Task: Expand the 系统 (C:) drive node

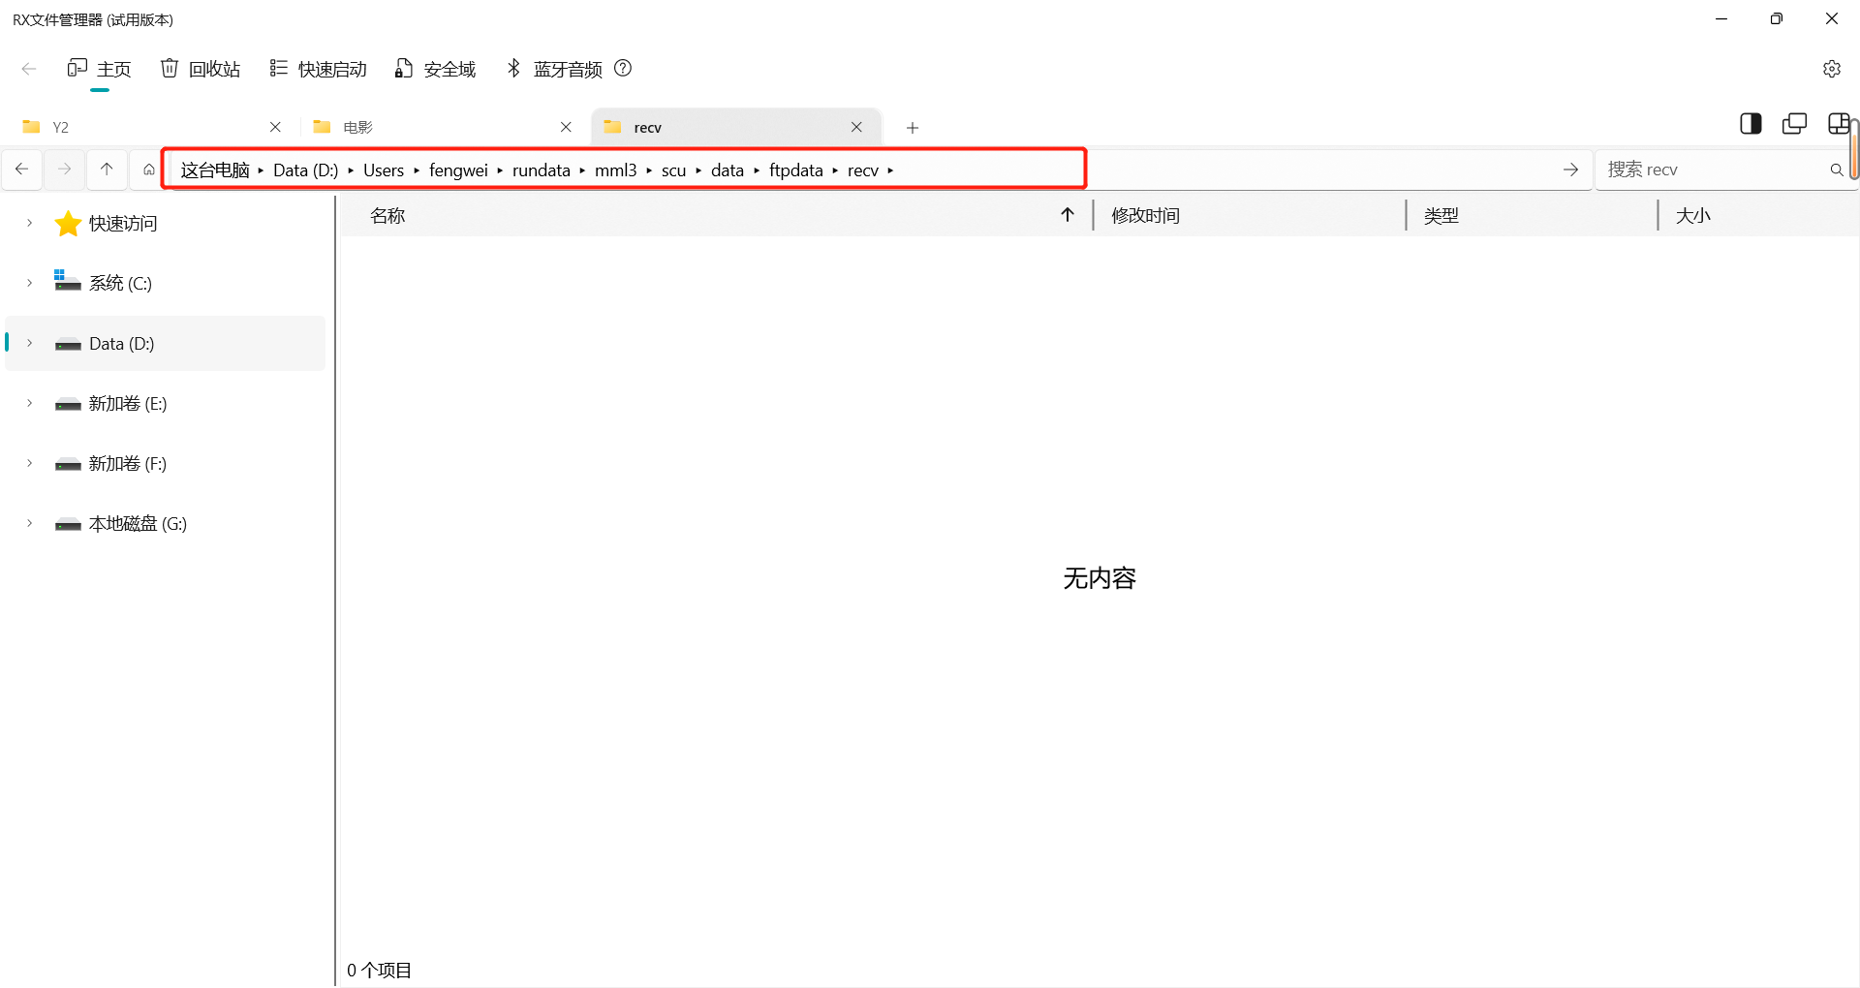Action: [30, 284]
